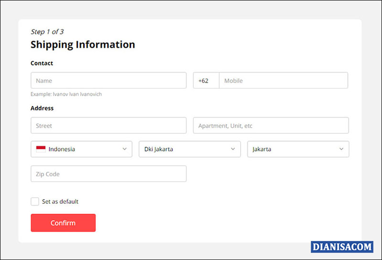
Task: Tick the Set as default checkbox
Action: pyautogui.click(x=35, y=201)
